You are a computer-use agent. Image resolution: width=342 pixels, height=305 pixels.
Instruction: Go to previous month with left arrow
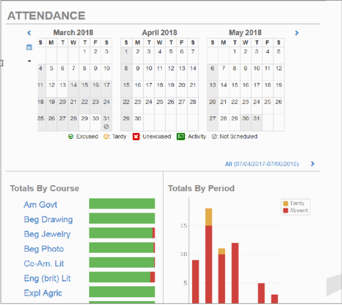click(x=29, y=33)
